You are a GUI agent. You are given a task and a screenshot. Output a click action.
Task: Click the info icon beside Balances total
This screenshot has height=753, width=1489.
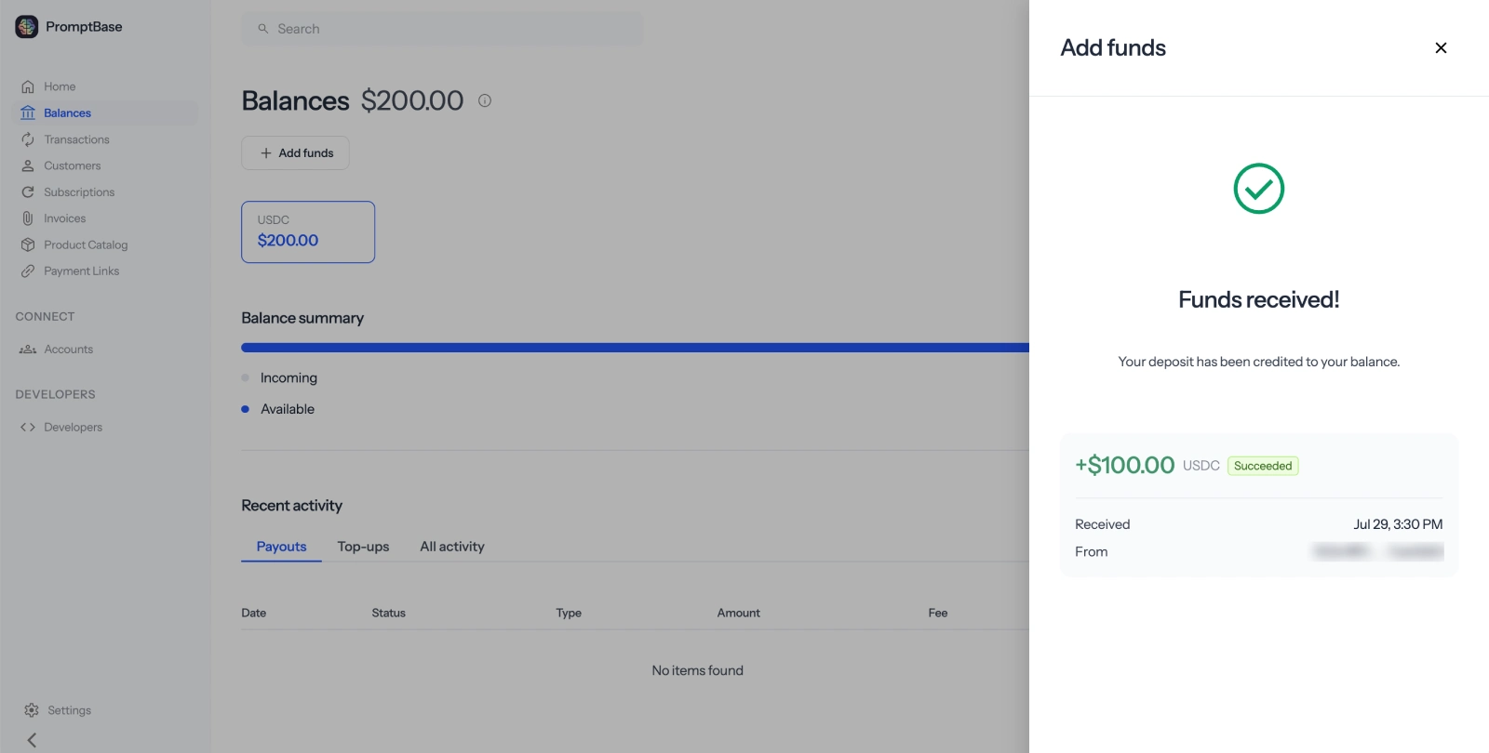[485, 100]
